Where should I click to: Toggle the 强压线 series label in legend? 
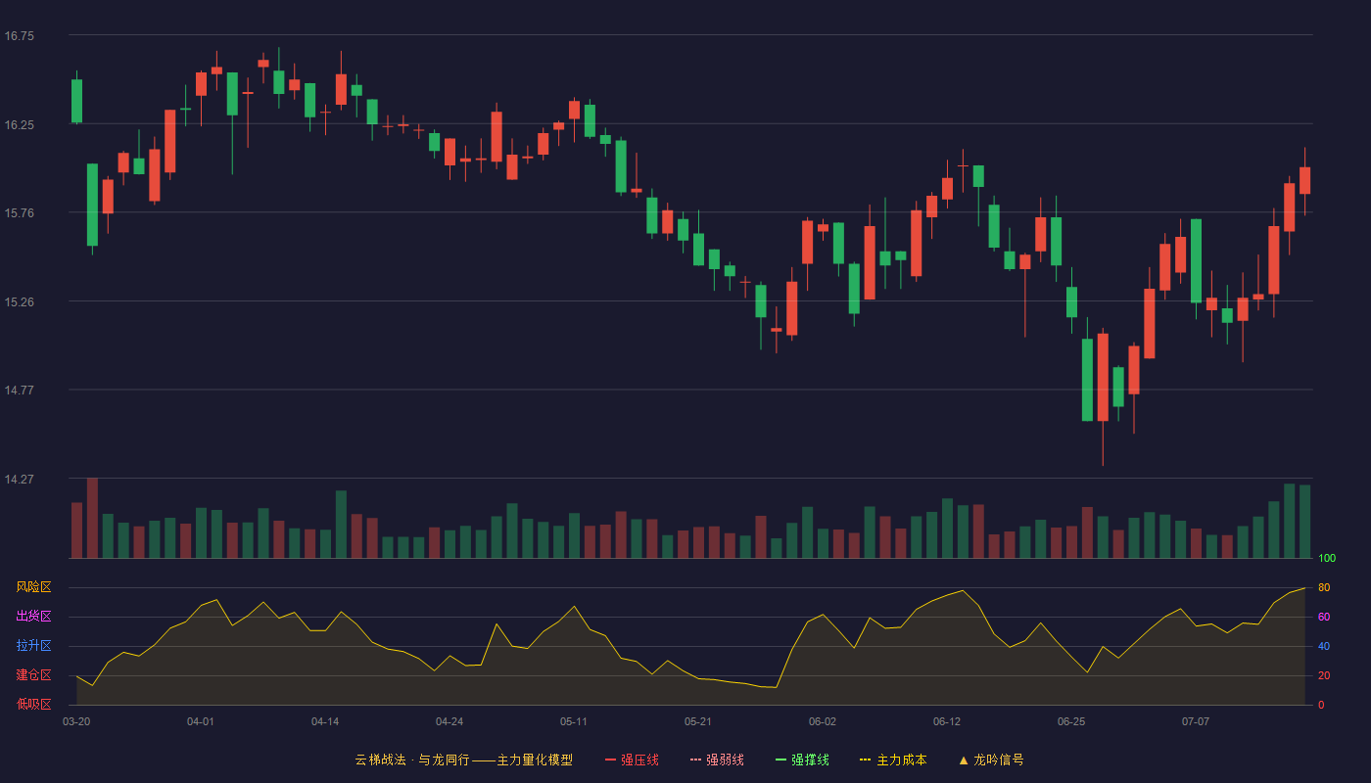pos(639,760)
